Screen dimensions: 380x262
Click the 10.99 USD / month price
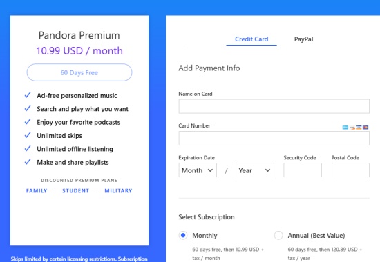point(79,51)
